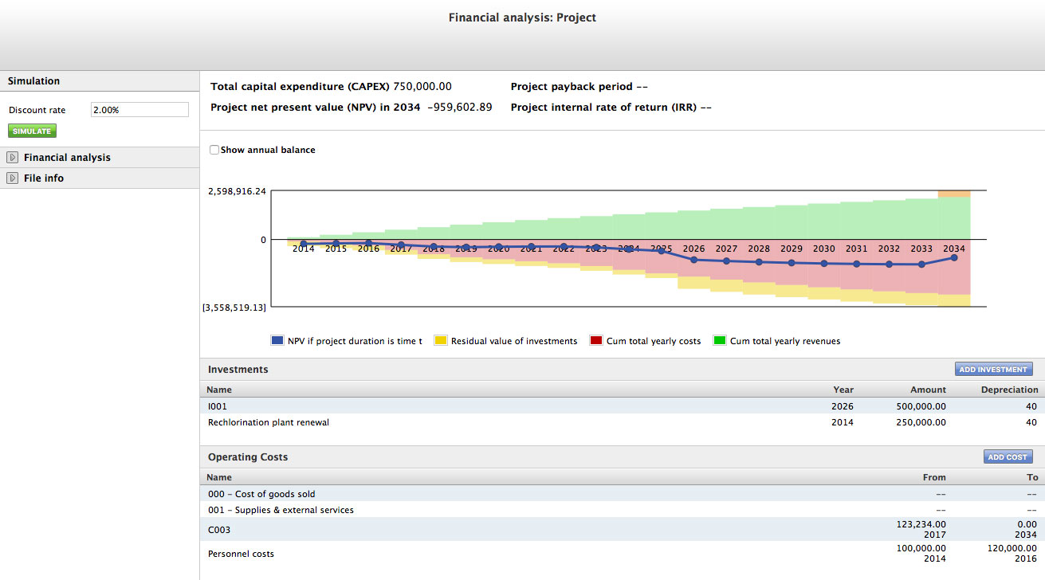Click the Investments Year column header
Viewport: 1045px width, 580px height.
[843, 390]
